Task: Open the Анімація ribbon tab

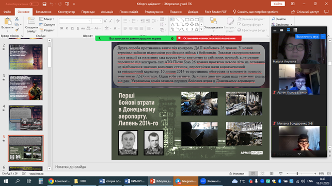Action: [107, 12]
